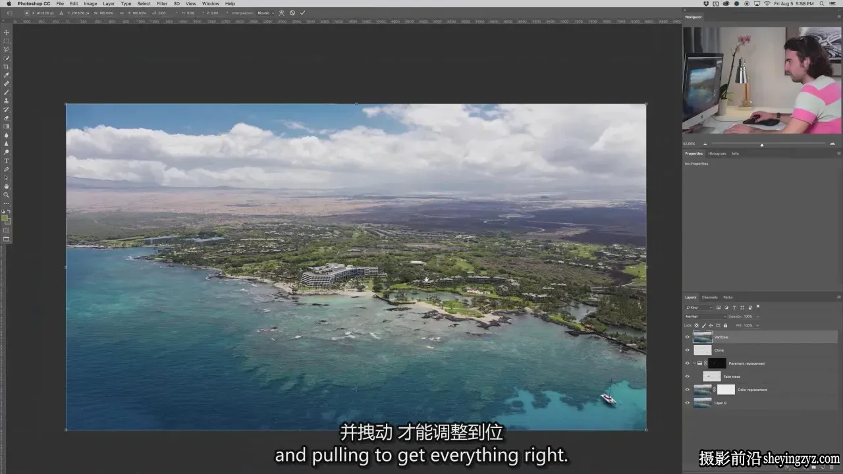Select the Brush tool

tap(7, 92)
